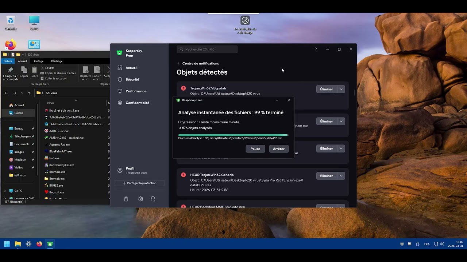Image resolution: width=467 pixels, height=262 pixels.
Task: Open Bureau in Explorer navigation pane
Action: (x=19, y=128)
